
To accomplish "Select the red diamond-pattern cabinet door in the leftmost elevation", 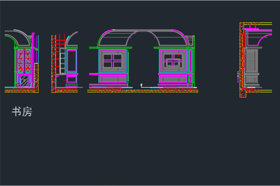I will point(24,61).
